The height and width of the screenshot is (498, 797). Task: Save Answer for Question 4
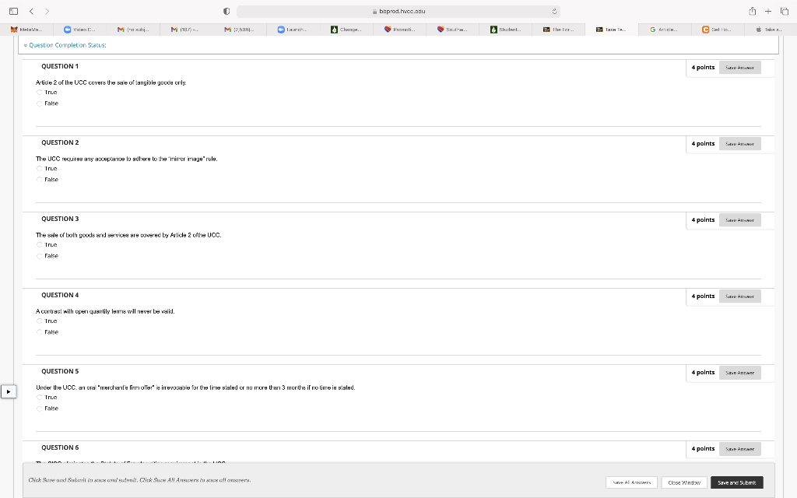click(739, 296)
